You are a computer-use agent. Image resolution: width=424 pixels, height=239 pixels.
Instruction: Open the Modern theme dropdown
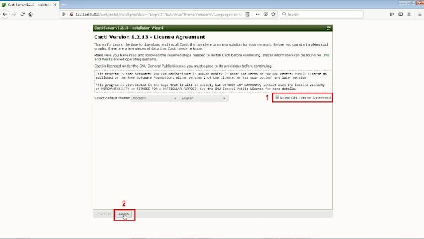click(154, 98)
